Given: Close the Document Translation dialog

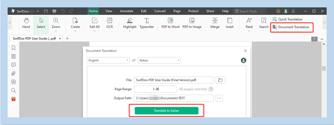Looking at the screenshot, I should (245, 51).
